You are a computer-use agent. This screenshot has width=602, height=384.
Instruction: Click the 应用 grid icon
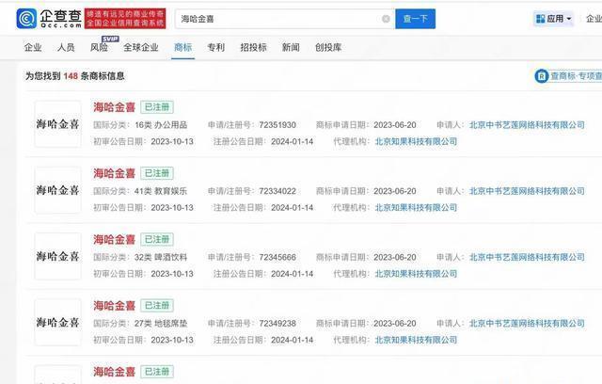tap(541, 19)
